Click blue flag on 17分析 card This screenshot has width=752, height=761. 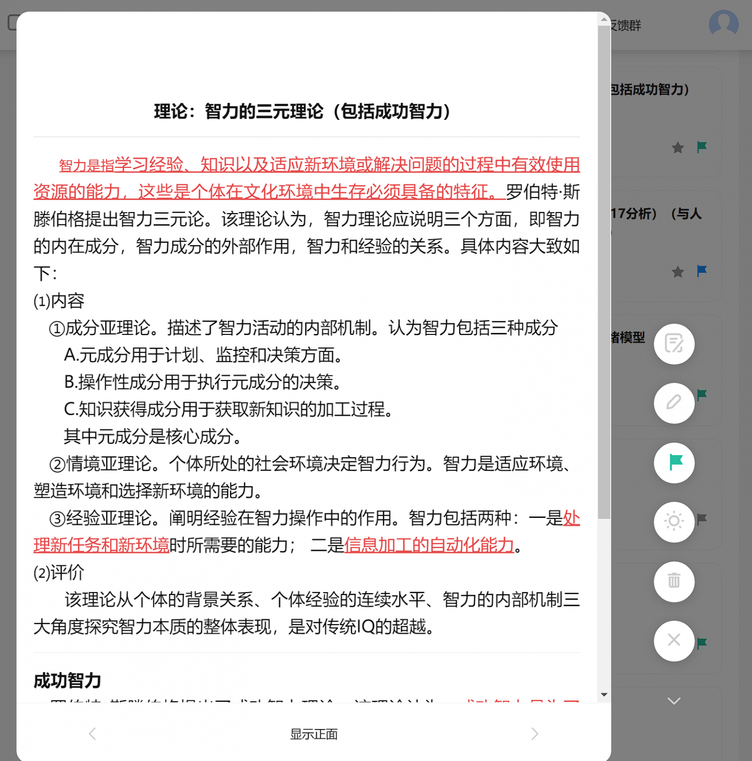click(702, 271)
